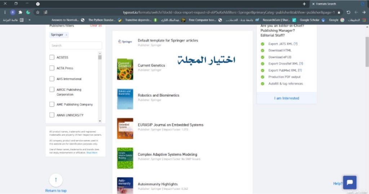Screen dimensions: 369x194
Task: Open the extensions puzzle icon
Action: pyautogui.click(x=21, y=12)
